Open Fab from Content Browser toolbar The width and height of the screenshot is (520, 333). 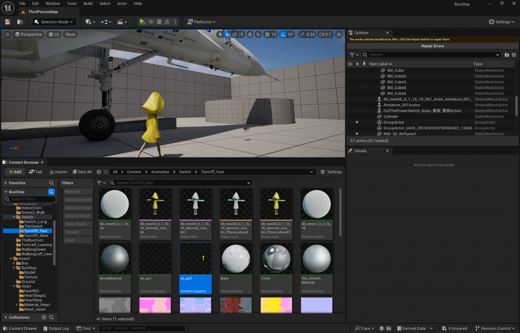(x=36, y=172)
